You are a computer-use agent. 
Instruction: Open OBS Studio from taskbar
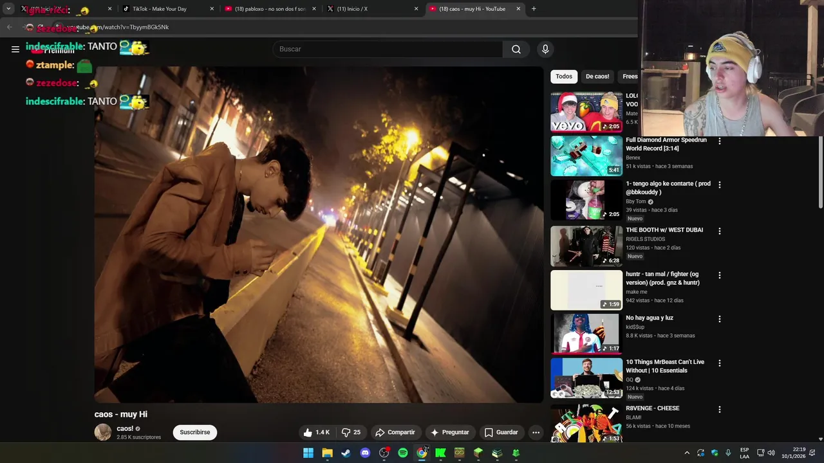tap(384, 453)
